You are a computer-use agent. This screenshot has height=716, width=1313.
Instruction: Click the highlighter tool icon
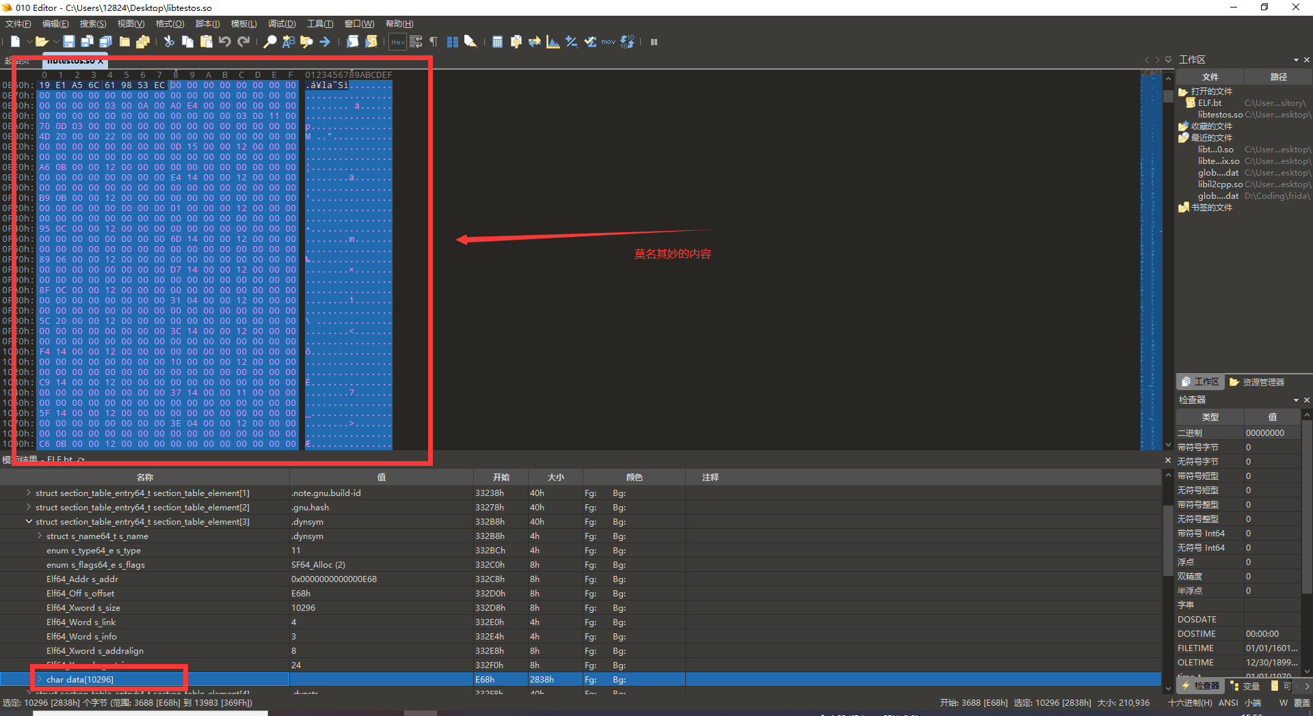point(470,42)
